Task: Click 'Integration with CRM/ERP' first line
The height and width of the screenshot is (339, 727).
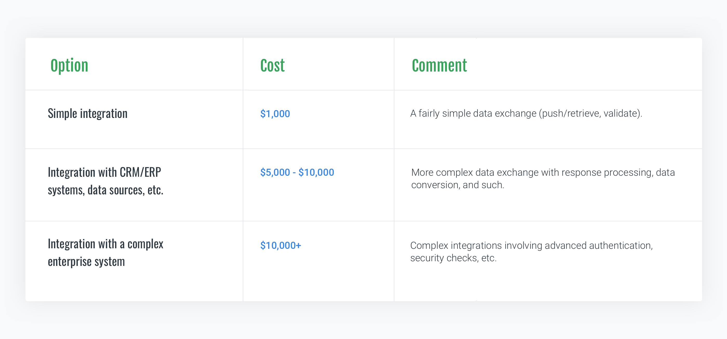Action: click(104, 172)
